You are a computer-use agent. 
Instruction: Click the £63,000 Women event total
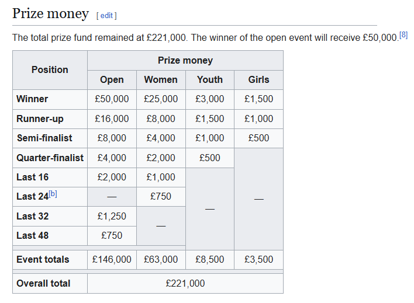pyautogui.click(x=161, y=259)
